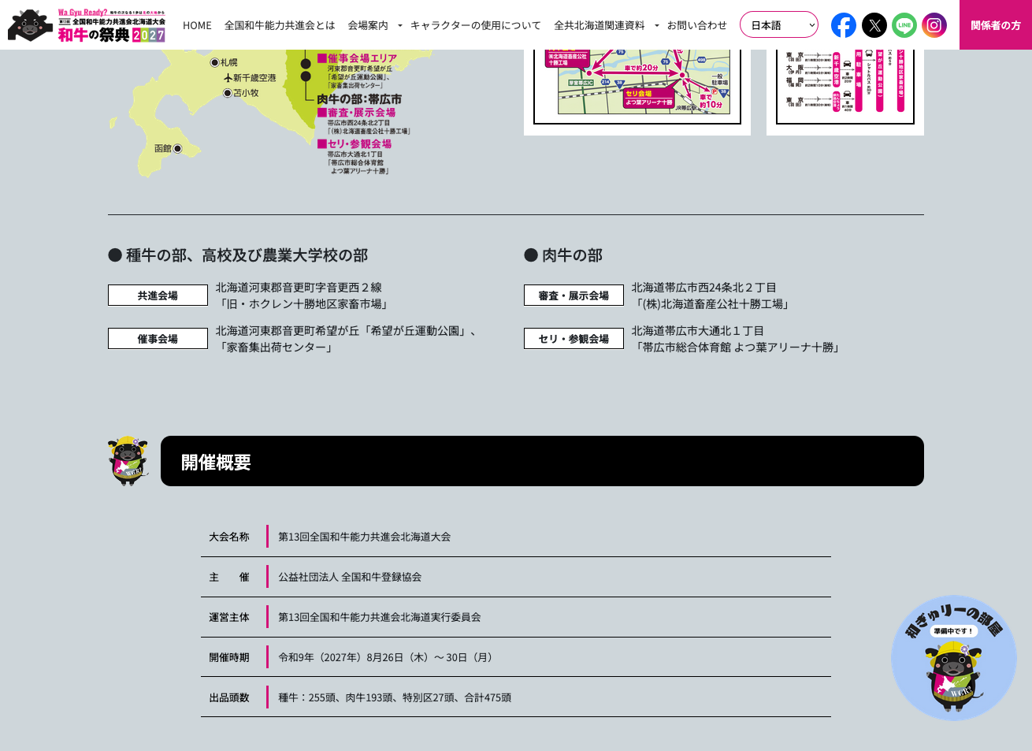Click the 関係者の方 button
Image resolution: width=1032 pixels, height=751 pixels.
995,25
